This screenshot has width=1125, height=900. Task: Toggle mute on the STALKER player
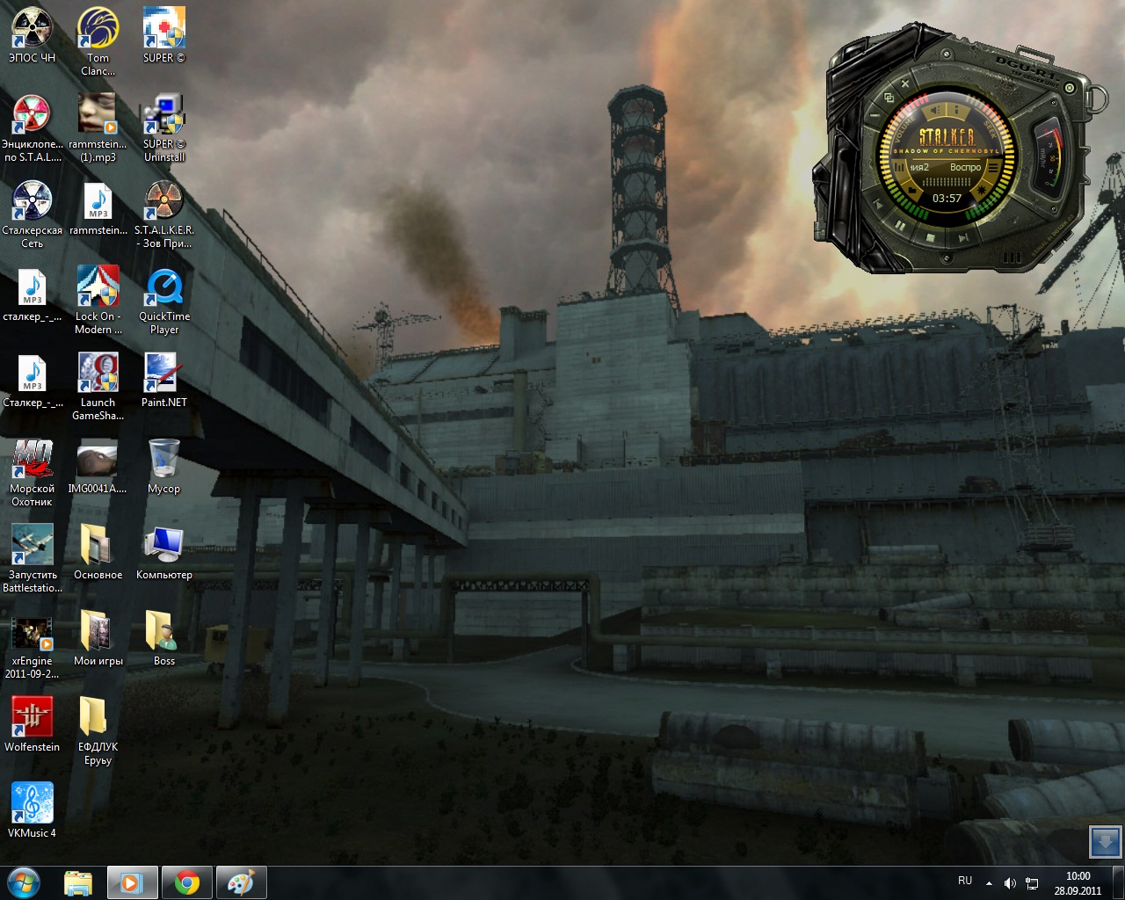(x=935, y=110)
